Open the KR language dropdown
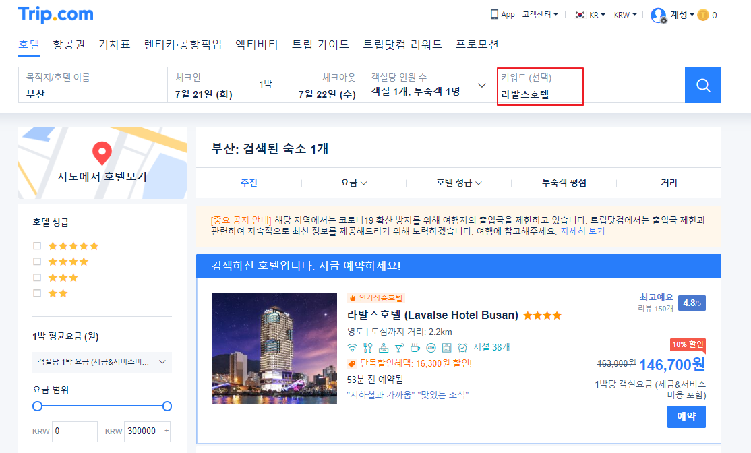751x453 pixels. tap(597, 15)
